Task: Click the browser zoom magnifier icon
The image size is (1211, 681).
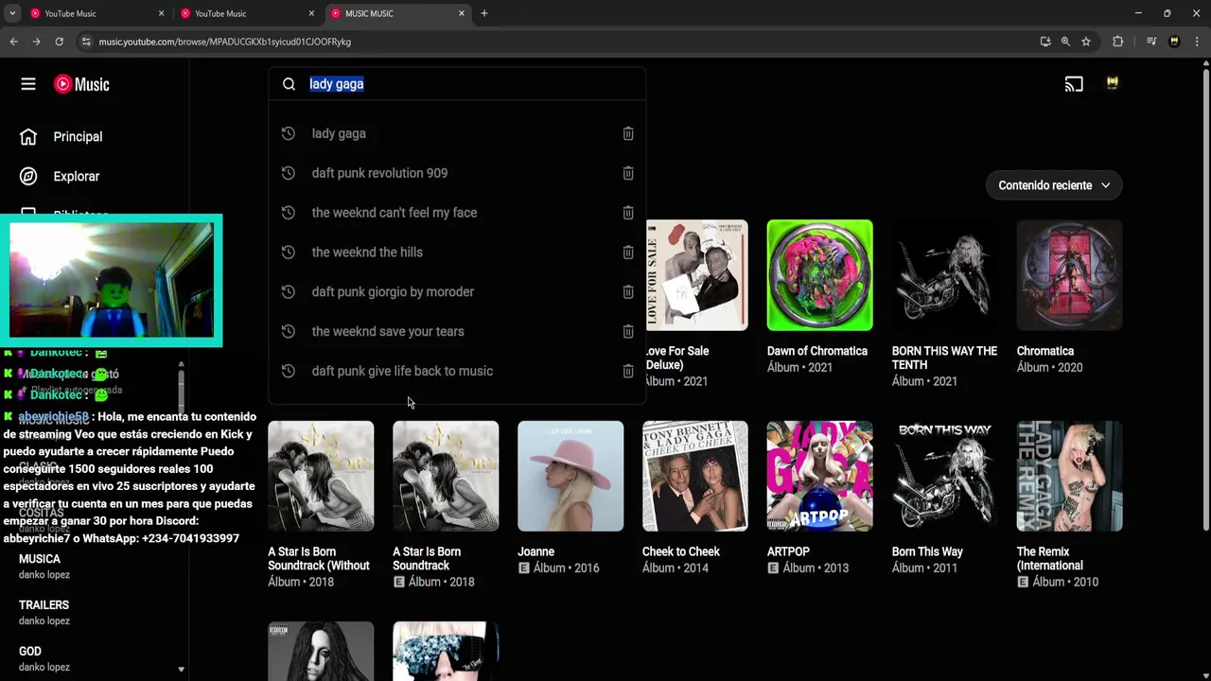Action: click(x=1065, y=42)
